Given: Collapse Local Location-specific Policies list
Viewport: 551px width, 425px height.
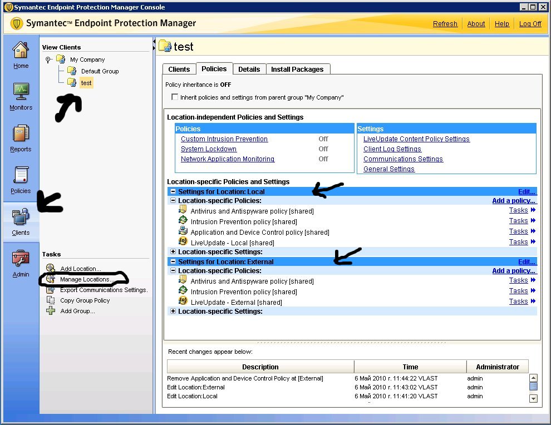Looking at the screenshot, I should (173, 201).
